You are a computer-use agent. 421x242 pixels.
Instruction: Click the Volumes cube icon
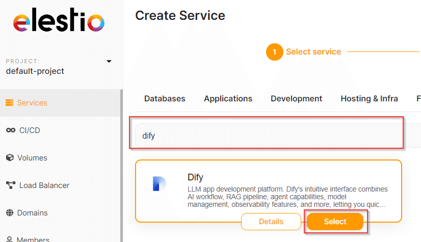(x=10, y=158)
